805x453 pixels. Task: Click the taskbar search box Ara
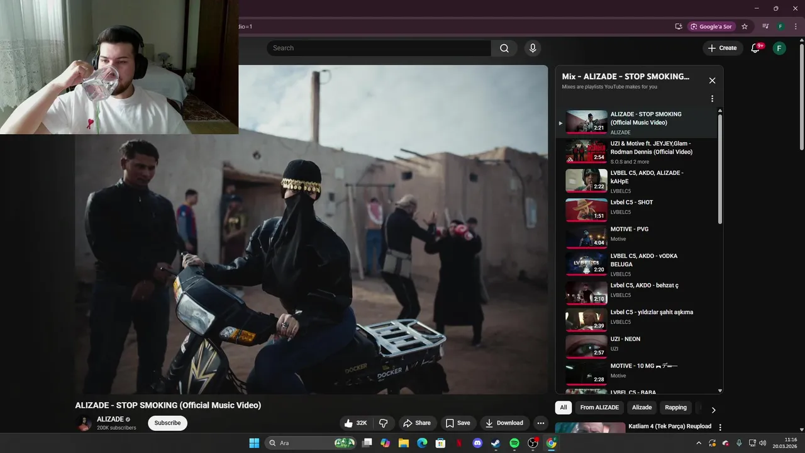click(311, 443)
